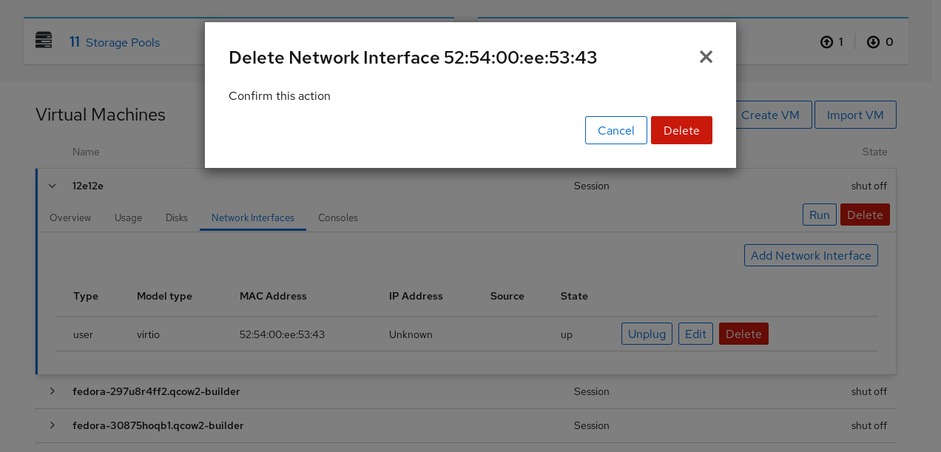
Task: Run the 12e12e virtual machine
Action: tap(819, 215)
